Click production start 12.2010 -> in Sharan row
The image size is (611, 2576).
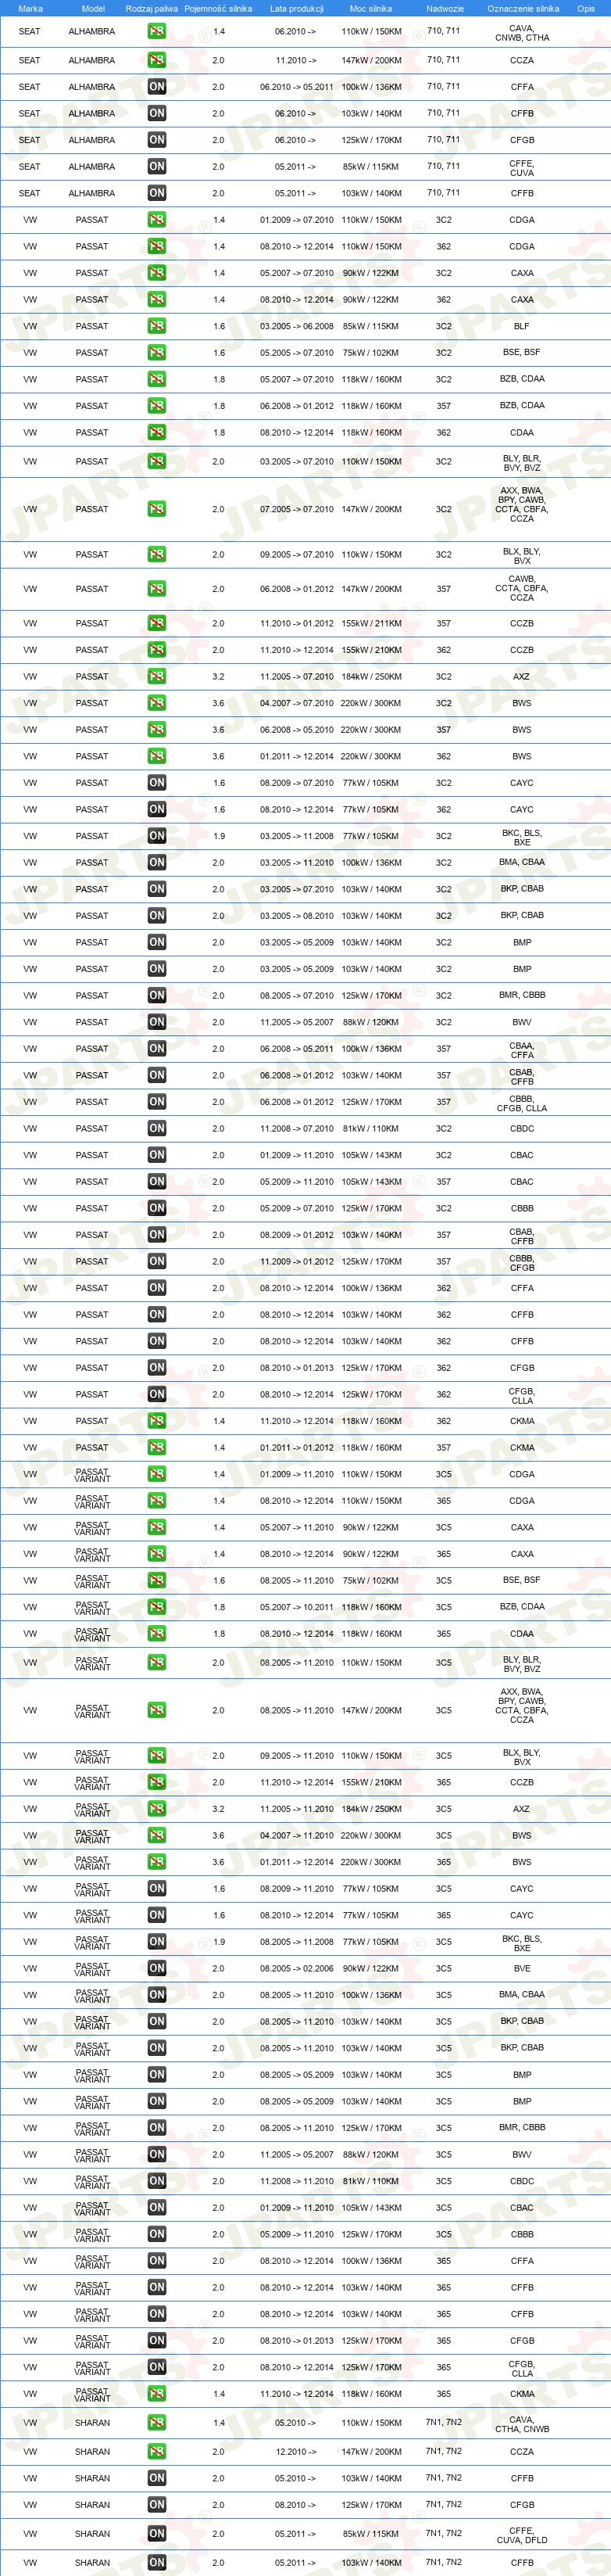pos(295,2452)
